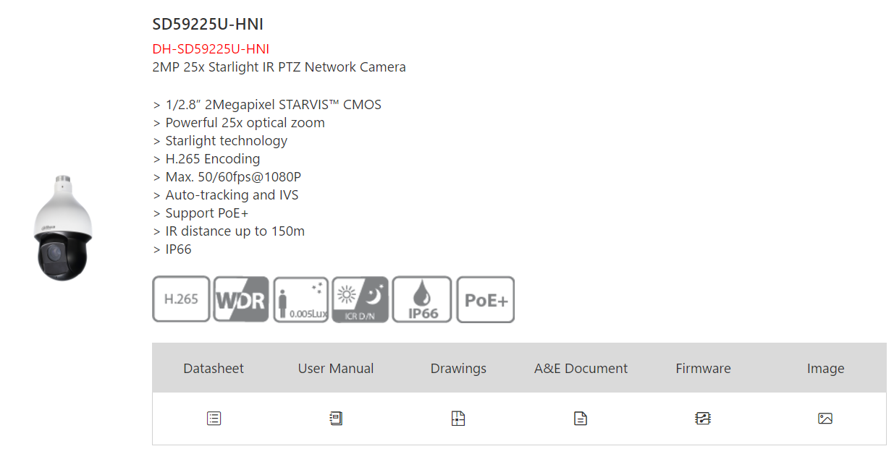Click the 0.005 Lux starlight badge
This screenshot has height=454, width=894.
301,299
